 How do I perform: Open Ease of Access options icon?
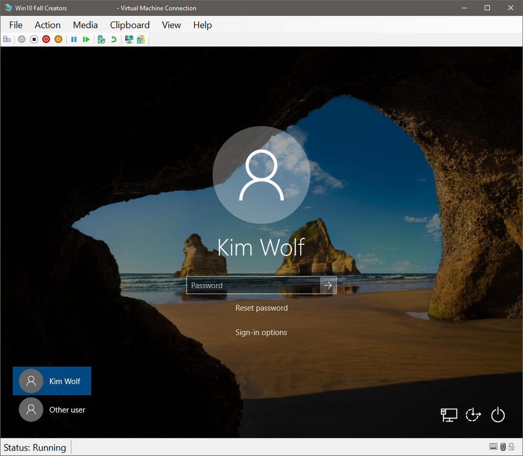coord(473,415)
